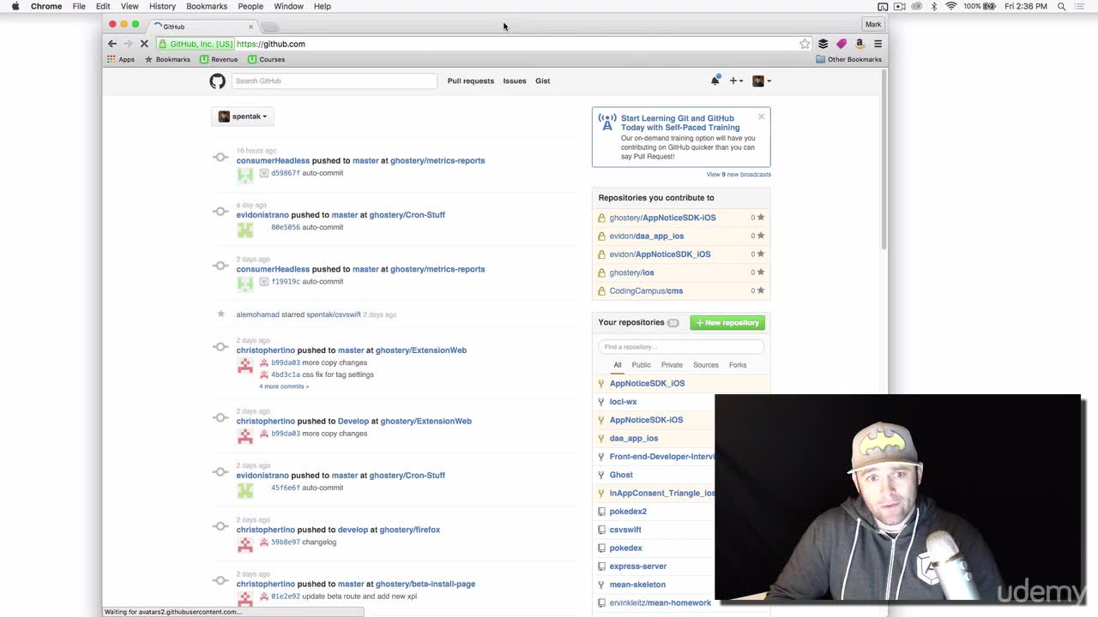Open spentak/csvswift starred repo link
Viewport: 1098px width, 617px height.
[x=334, y=314]
